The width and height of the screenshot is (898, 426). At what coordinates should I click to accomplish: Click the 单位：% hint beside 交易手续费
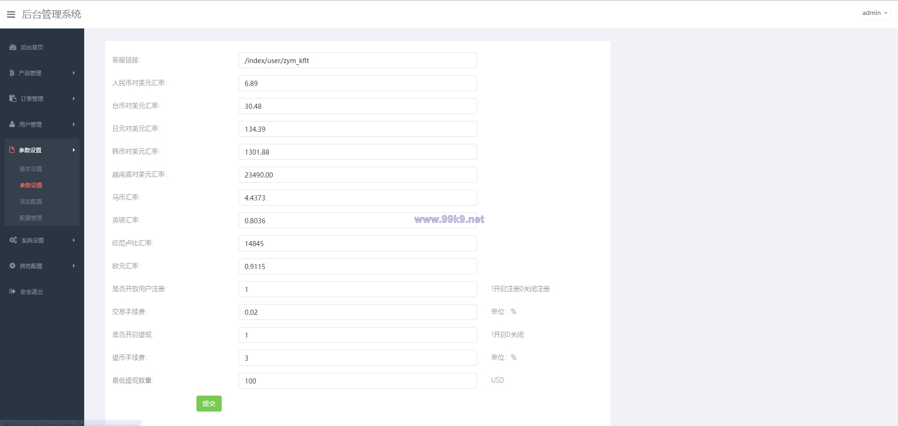[503, 312]
